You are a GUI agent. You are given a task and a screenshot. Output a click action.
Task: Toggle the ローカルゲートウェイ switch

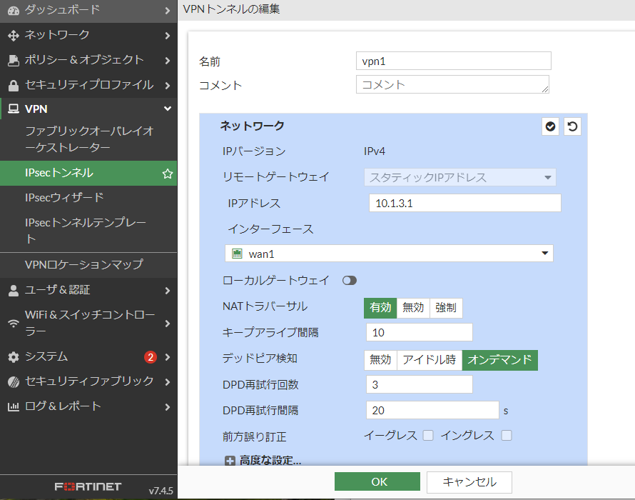click(x=350, y=281)
